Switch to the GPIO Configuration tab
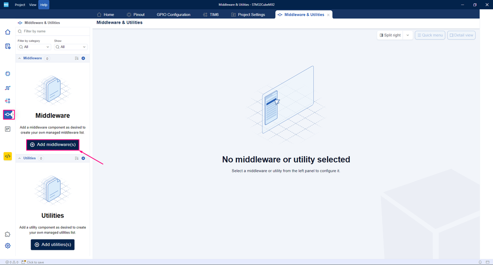Viewport: 493px width, 265px height. [173, 14]
